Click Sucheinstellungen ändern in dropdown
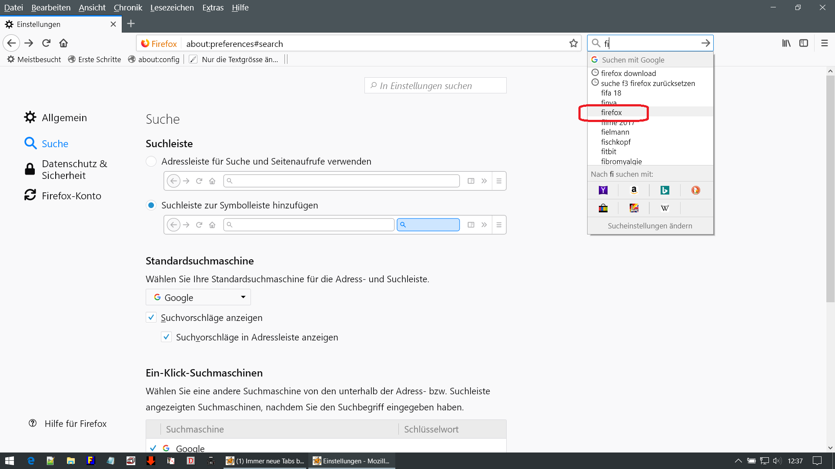 point(650,226)
